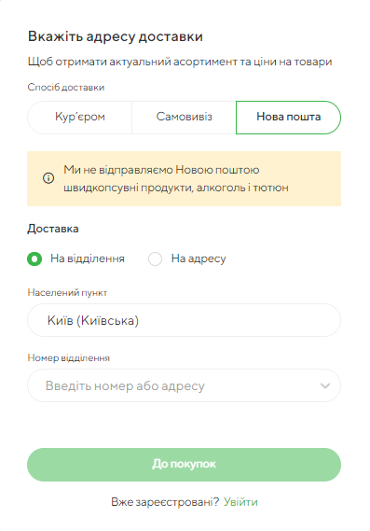The image size is (370, 531).
Task: Enable the На адресу radio button
Action: (x=155, y=259)
